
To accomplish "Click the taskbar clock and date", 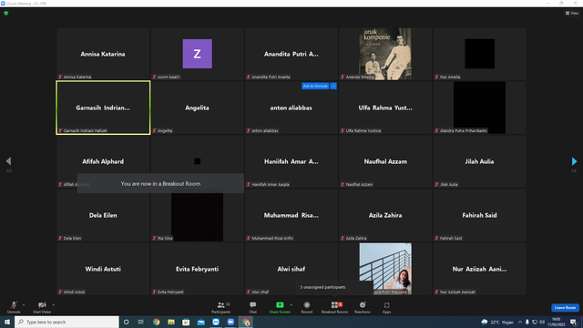I will point(556,322).
